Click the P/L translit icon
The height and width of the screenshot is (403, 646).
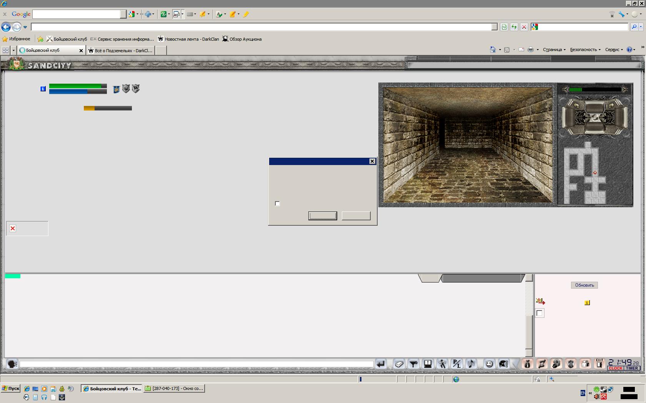pos(456,364)
